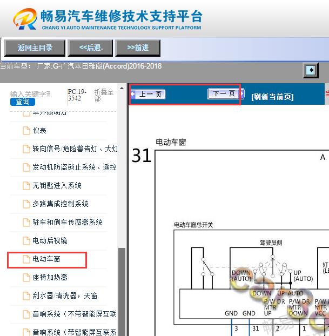
Task: Click the 查询 search button
Action: pos(23,102)
